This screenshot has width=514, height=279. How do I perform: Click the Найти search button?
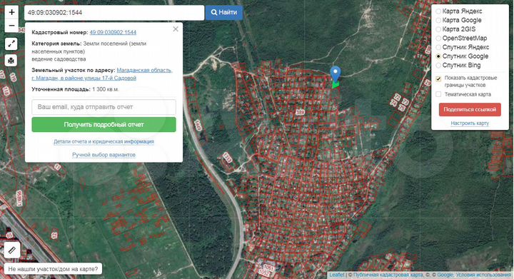tap(224, 12)
